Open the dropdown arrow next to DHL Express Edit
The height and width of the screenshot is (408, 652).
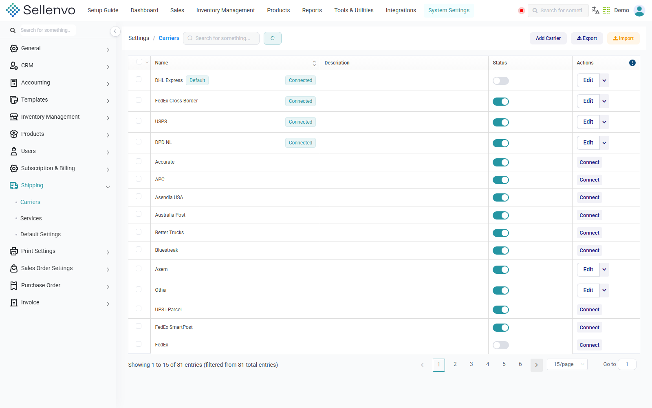tap(604, 80)
